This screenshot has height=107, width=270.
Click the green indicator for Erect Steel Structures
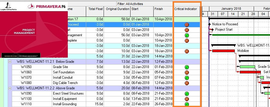[187, 94]
